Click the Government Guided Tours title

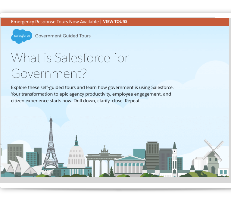click(x=63, y=36)
